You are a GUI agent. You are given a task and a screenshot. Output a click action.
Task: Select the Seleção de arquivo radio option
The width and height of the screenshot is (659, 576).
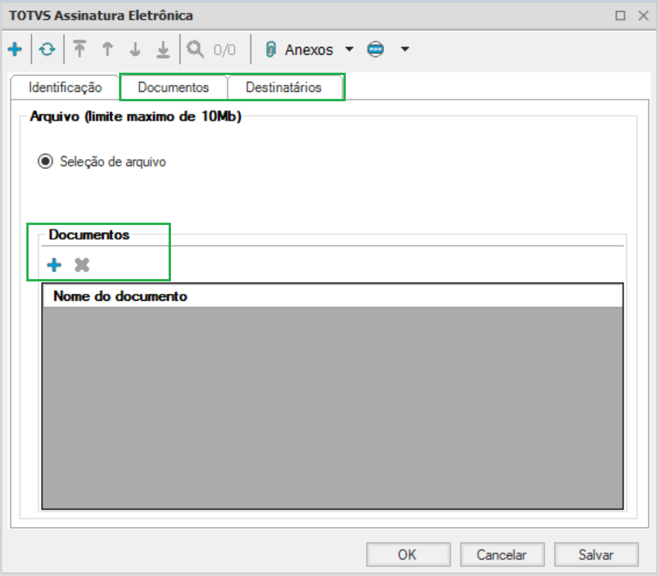(46, 162)
